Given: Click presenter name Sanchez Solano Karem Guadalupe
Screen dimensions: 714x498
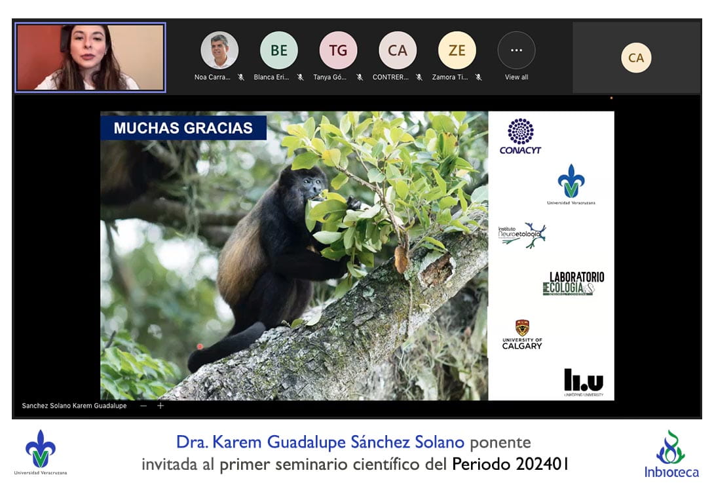Looking at the screenshot, I should pos(75,406).
